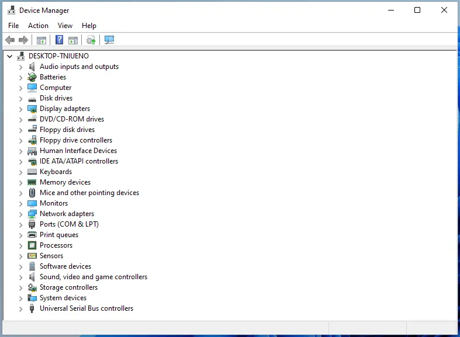Click the Forward arrow in toolbar
This screenshot has height=337, width=460.
click(x=23, y=40)
